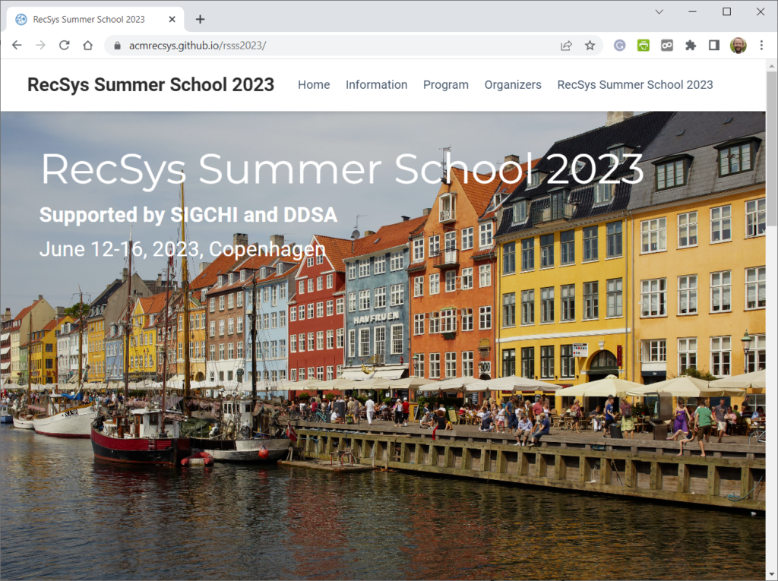
Task: Maximize the browser window
Action: [x=726, y=12]
